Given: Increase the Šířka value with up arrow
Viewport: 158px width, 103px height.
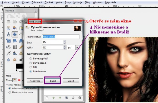Looking at the screenshot, I should click(65, 41).
